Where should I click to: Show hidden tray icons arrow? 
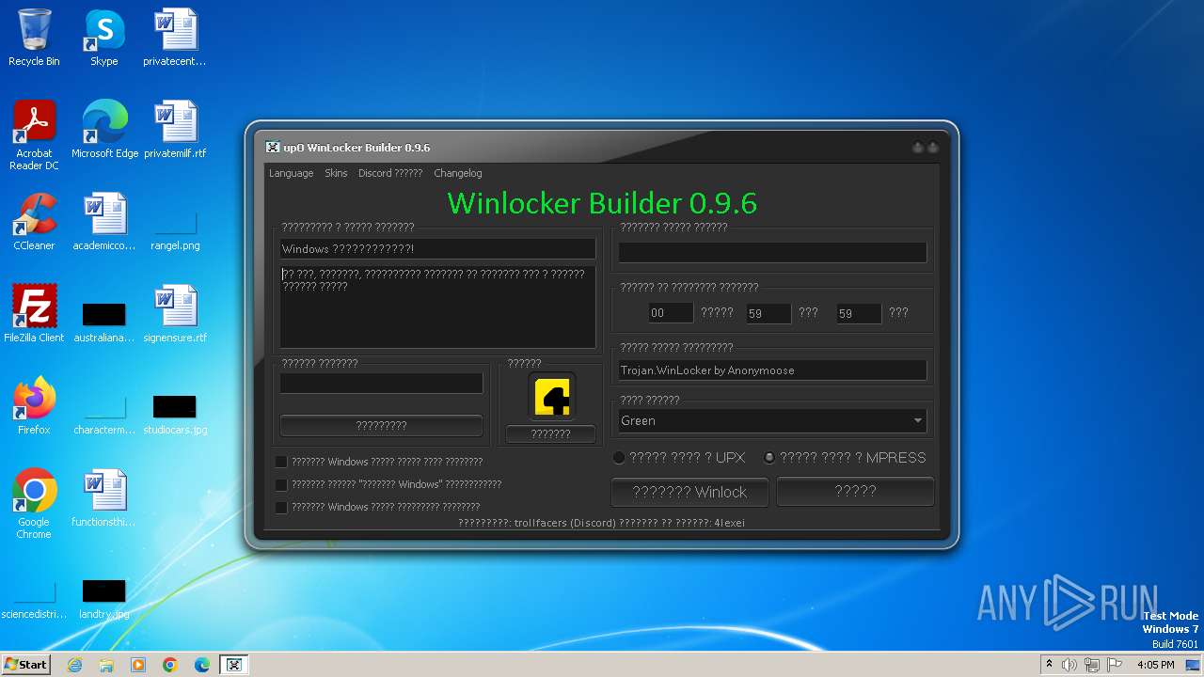(x=1049, y=665)
